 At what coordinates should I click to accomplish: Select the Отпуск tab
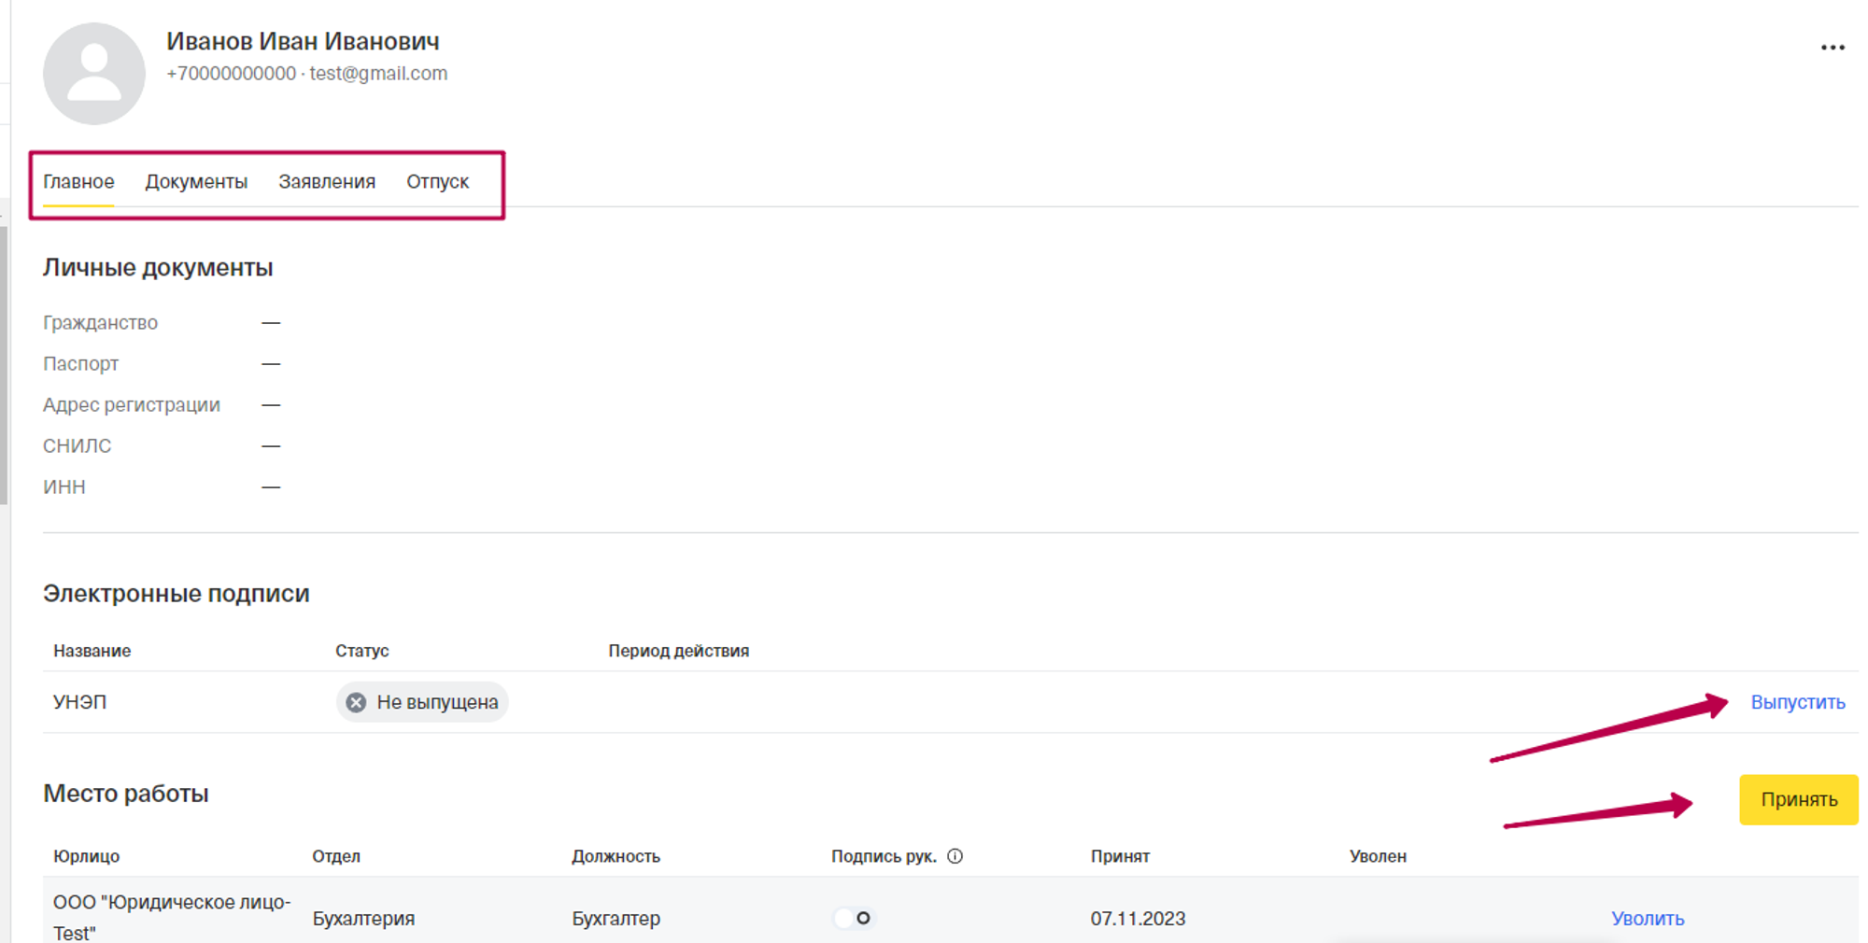[x=437, y=182]
